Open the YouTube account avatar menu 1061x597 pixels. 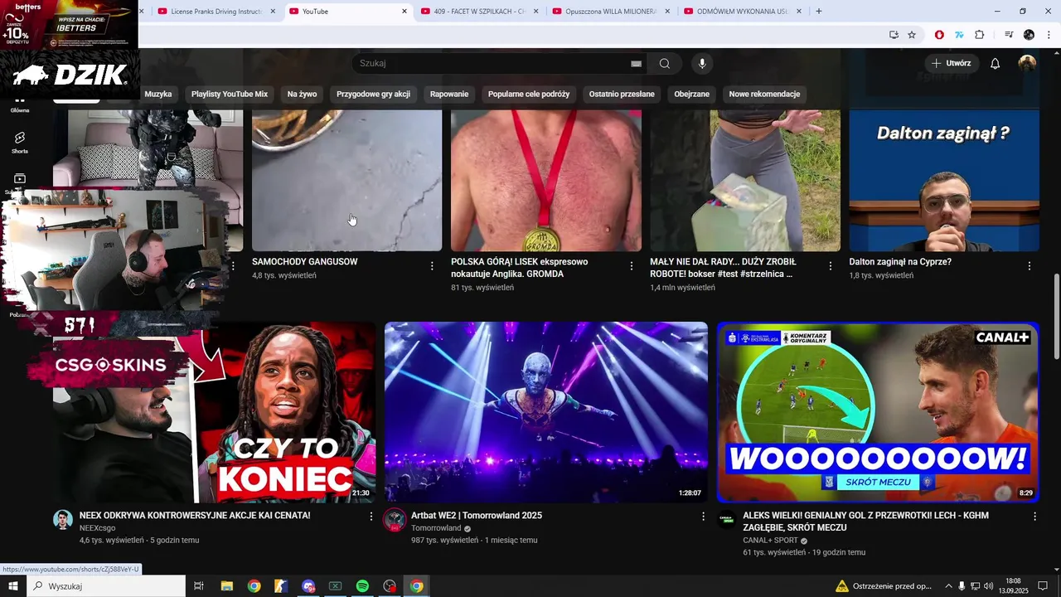[1027, 63]
